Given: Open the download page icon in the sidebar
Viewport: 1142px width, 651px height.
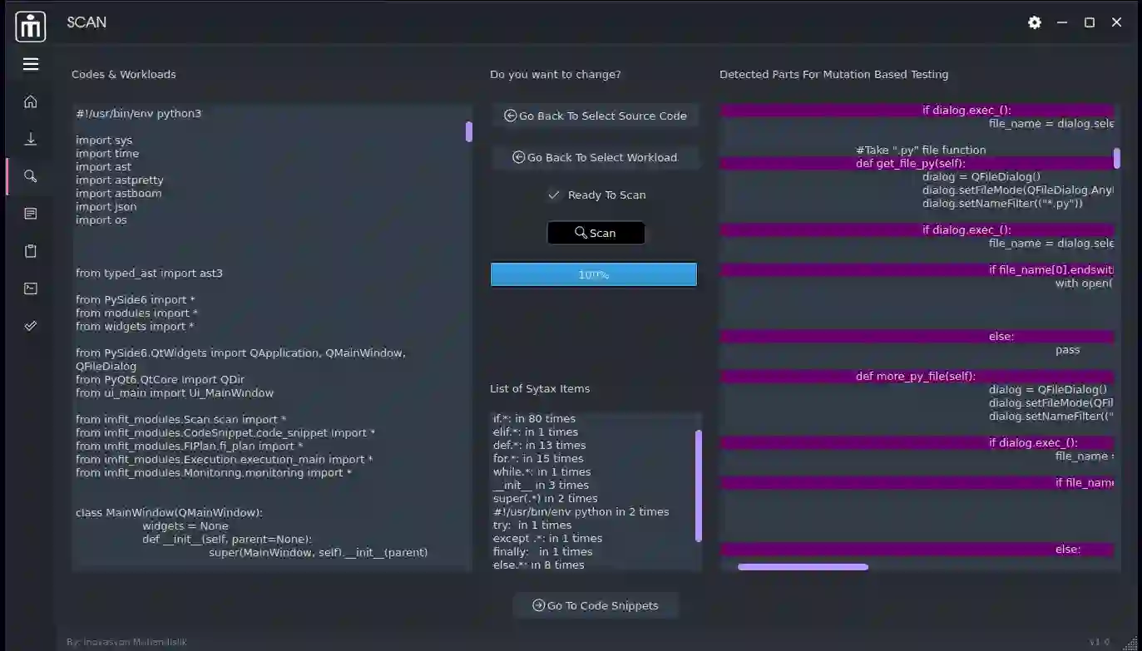Looking at the screenshot, I should tap(31, 139).
